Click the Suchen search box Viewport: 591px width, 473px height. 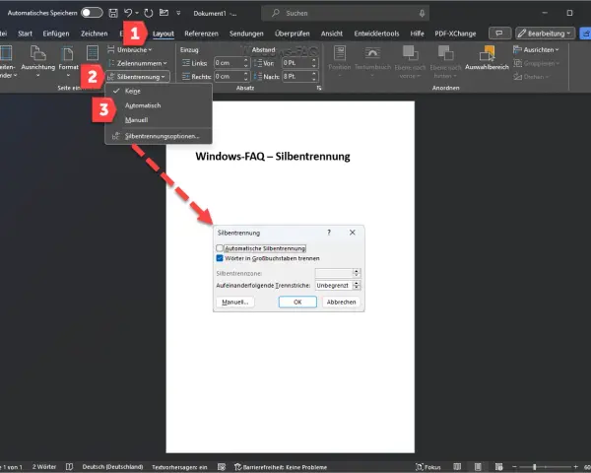345,13
